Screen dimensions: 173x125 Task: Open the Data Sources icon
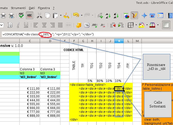(160, 15)
